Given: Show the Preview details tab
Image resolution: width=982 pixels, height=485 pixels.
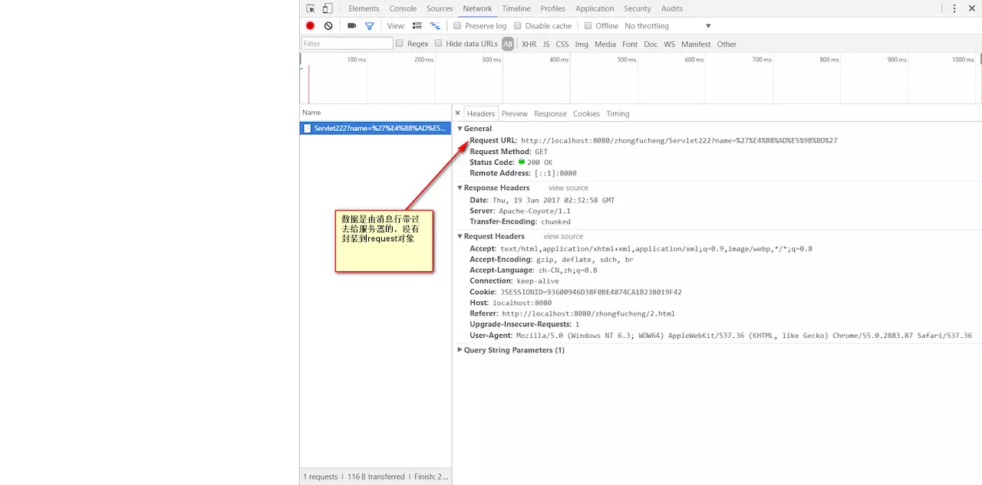Looking at the screenshot, I should click(x=515, y=113).
